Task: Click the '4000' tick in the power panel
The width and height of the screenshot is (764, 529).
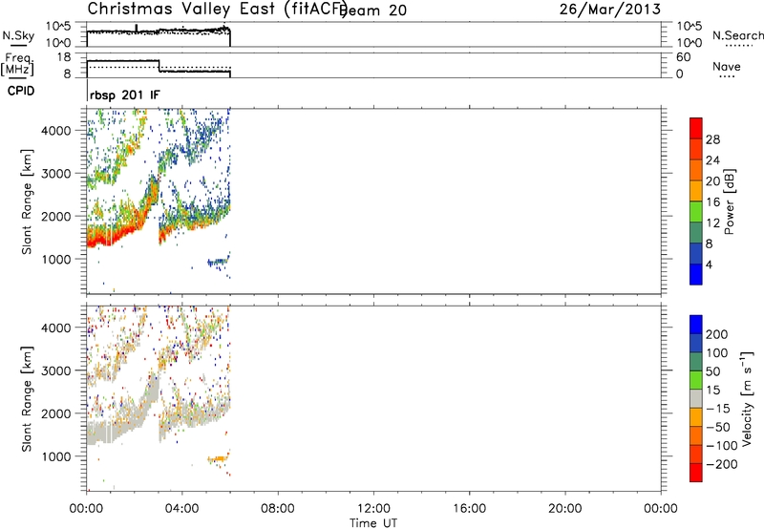Action: coord(56,131)
